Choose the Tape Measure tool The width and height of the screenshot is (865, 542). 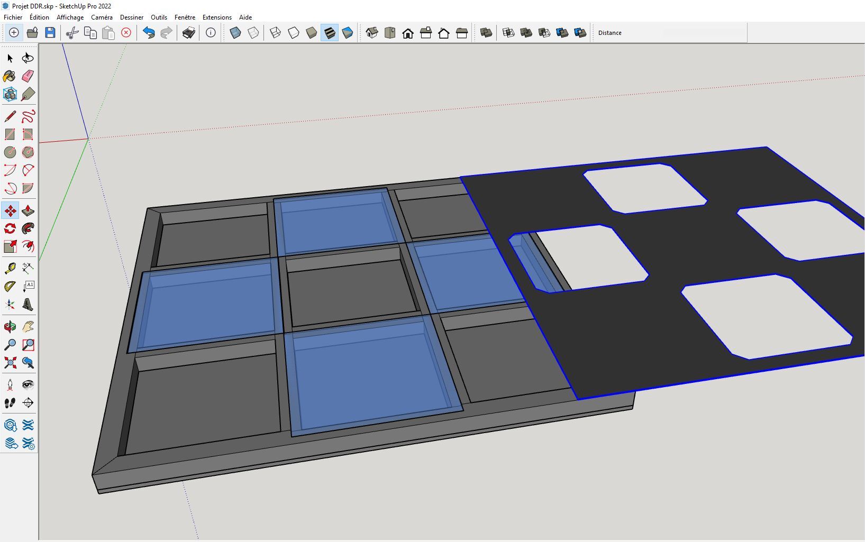[10, 268]
